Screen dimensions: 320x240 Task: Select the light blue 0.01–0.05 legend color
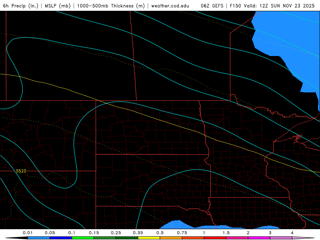point(39,238)
